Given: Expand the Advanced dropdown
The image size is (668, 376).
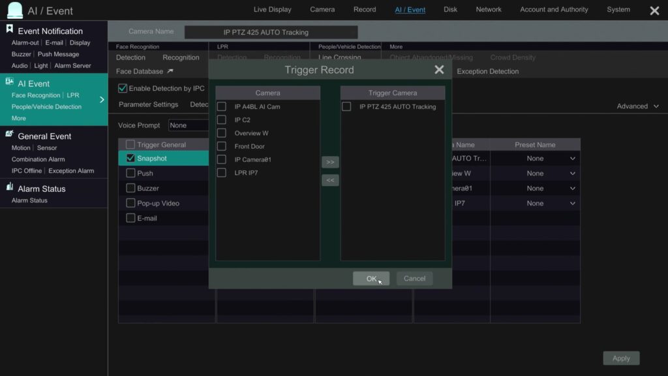Looking at the screenshot, I should 638,106.
